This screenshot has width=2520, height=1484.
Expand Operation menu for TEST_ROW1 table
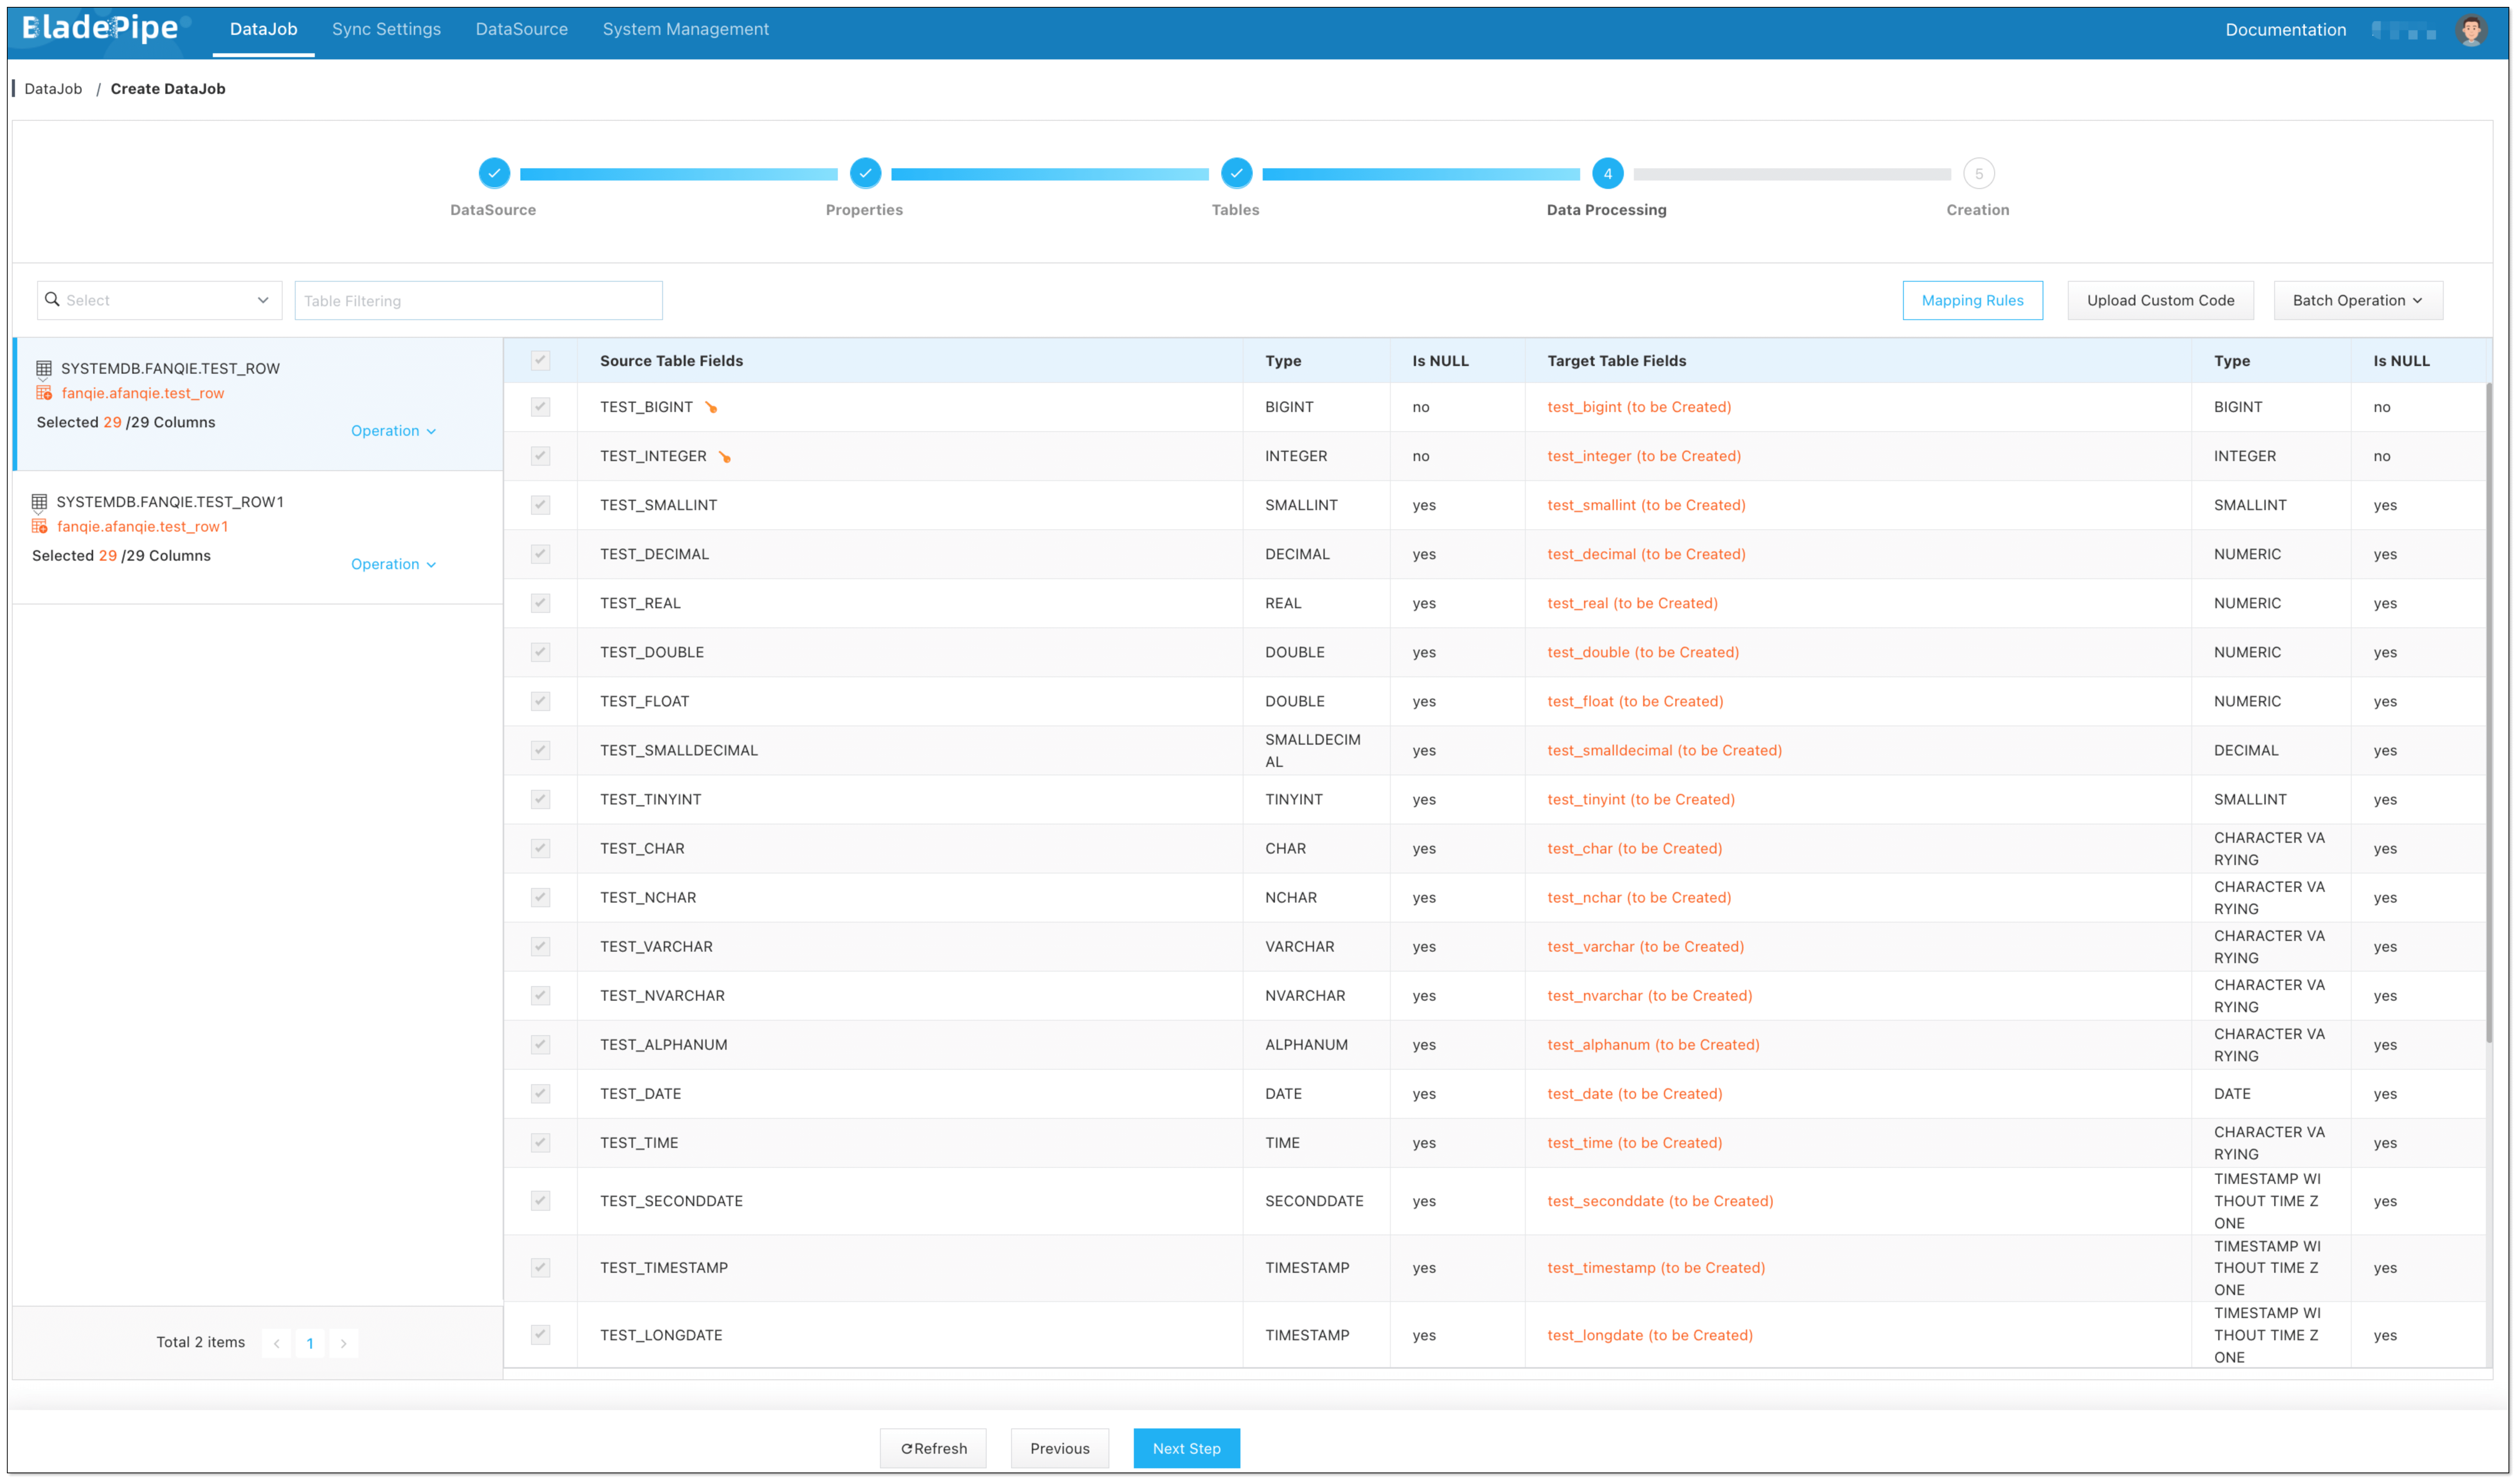pyautogui.click(x=393, y=564)
